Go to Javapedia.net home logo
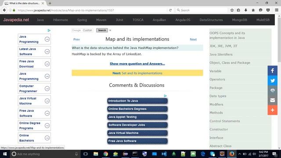 click(x=16, y=20)
